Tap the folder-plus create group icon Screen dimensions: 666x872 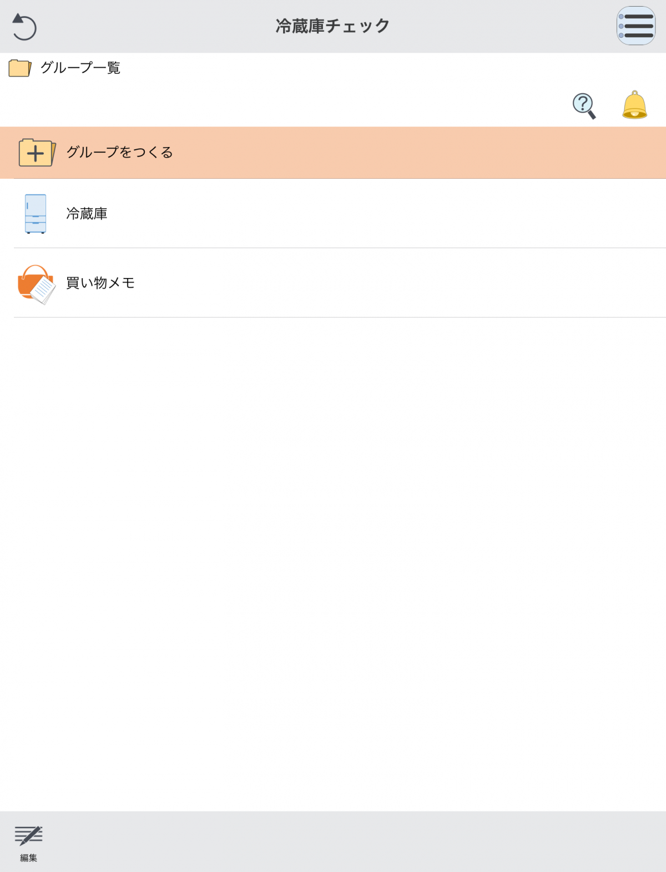[37, 153]
